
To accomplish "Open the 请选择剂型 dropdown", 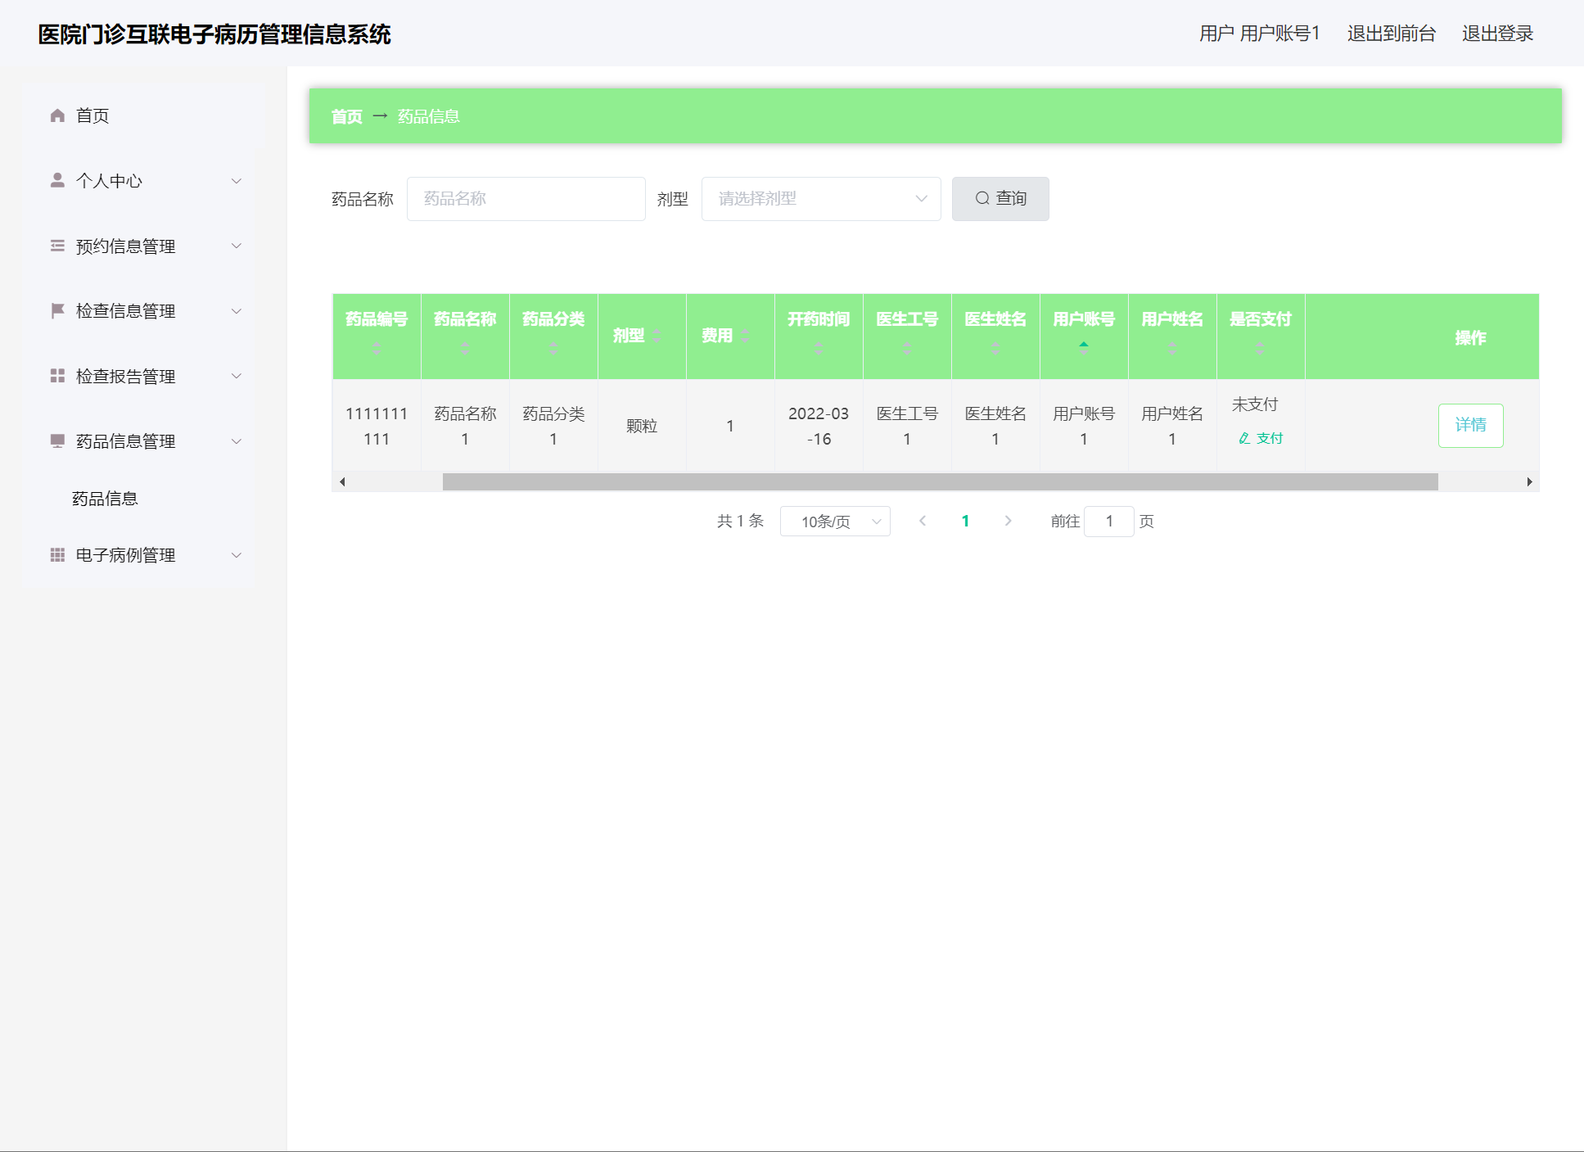I will tap(820, 199).
